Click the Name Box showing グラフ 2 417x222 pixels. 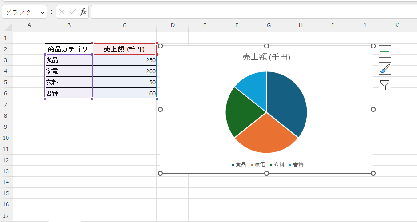click(21, 12)
